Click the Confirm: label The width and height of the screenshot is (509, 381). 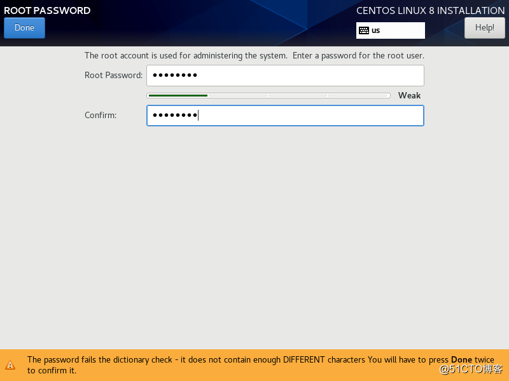tap(101, 116)
